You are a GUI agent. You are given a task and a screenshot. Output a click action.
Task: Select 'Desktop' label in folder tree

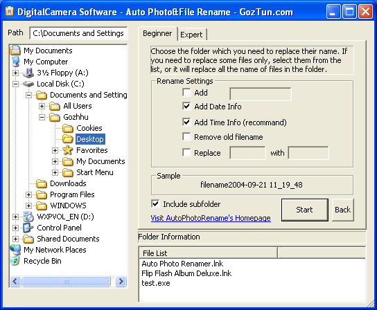(90, 139)
